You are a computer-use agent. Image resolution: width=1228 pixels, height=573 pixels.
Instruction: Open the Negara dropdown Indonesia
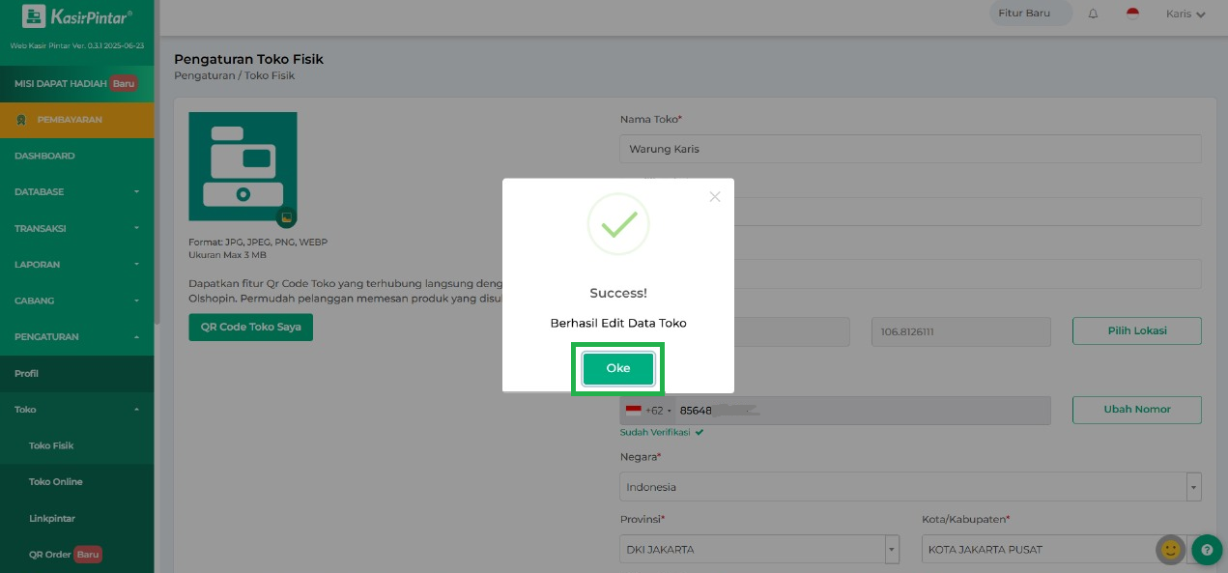coord(909,487)
